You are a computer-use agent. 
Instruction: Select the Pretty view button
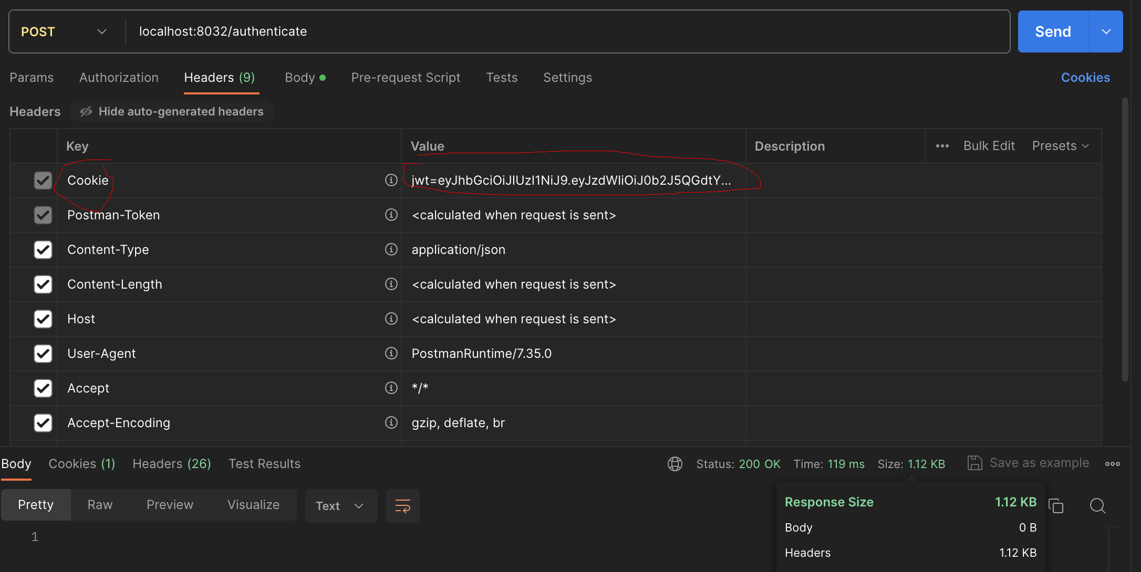36,505
